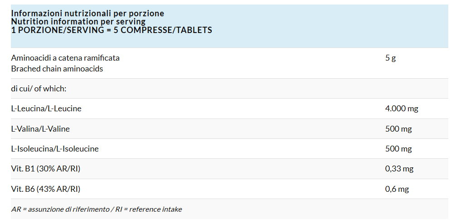451x223 pixels.
Task: Select the "L-Isoleucina/L-Isoleucine" ingredient name
Action: (55, 149)
